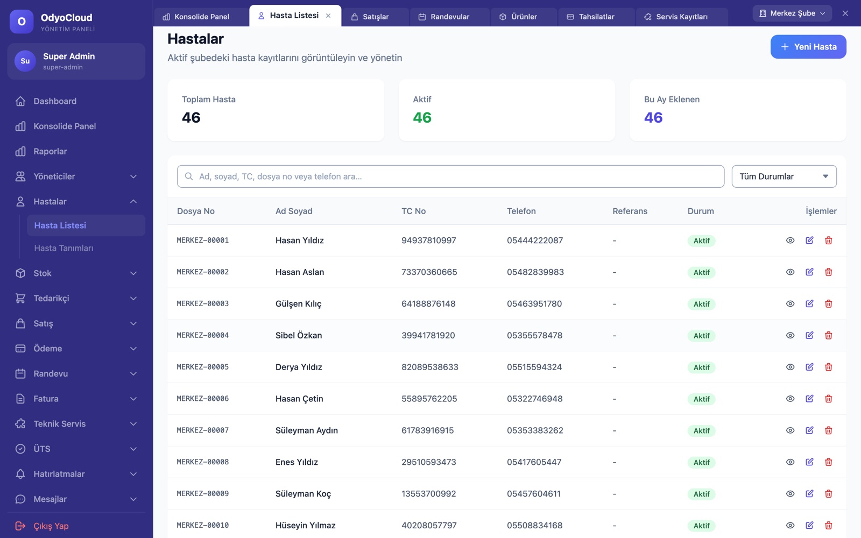Open the Merkez Şube branch selector

[792, 13]
